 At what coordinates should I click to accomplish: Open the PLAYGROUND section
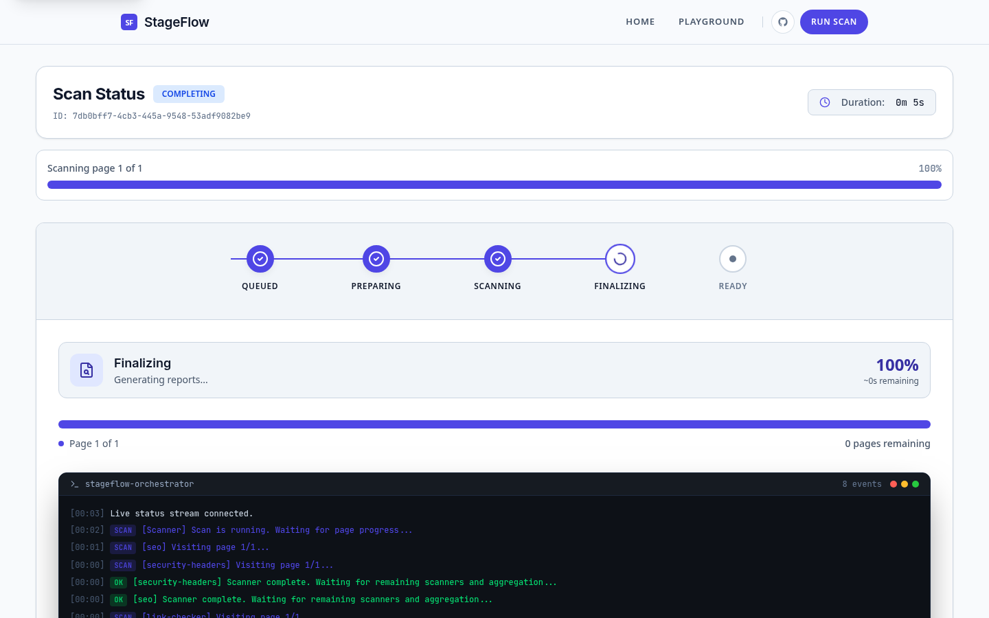click(712, 21)
